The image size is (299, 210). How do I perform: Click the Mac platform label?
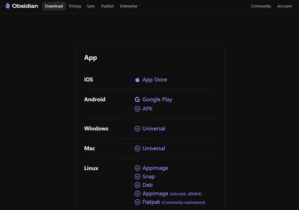click(90, 148)
